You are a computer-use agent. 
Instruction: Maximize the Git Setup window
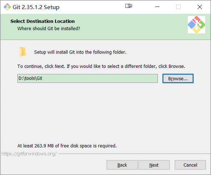point(178,7)
